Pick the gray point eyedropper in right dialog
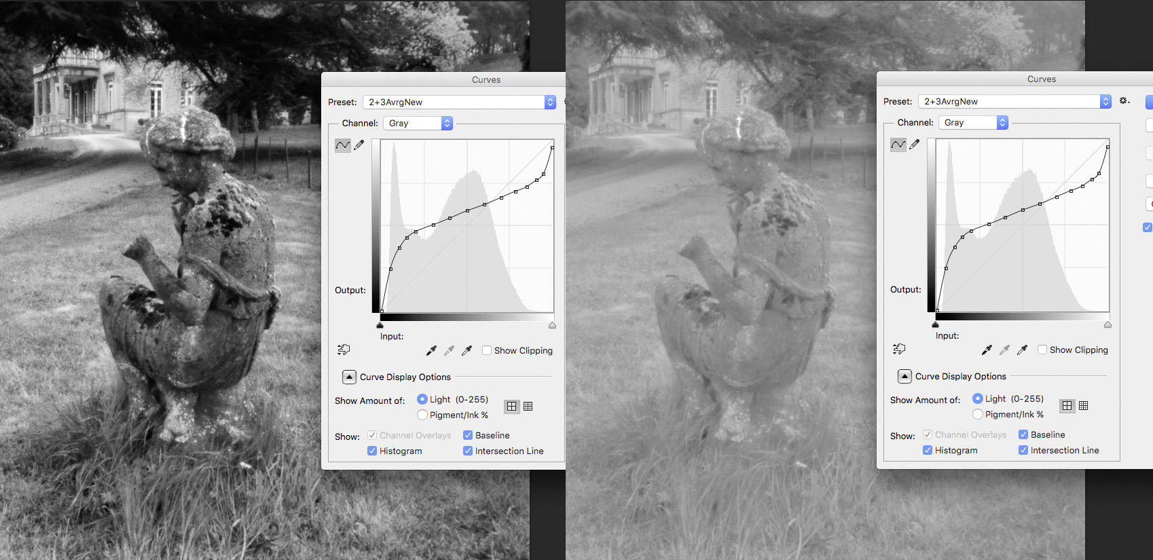The height and width of the screenshot is (560, 1153). coord(1004,350)
